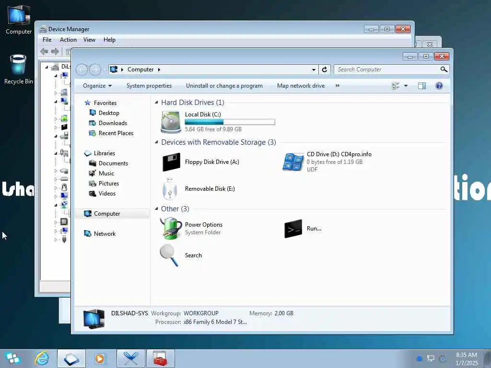Open the View menu in Device Manager
This screenshot has width=491, height=368.
tap(89, 40)
